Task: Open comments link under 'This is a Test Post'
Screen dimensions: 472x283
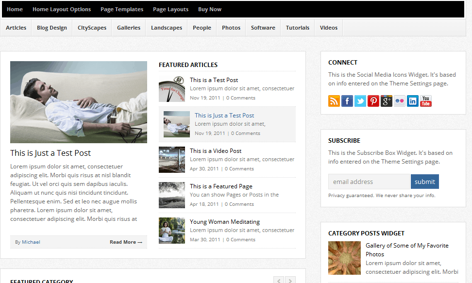Action: tap(241, 98)
